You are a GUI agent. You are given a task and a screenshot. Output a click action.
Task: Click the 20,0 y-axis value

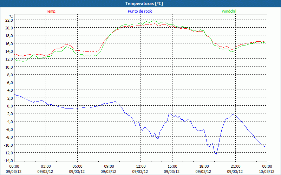pos(9,28)
